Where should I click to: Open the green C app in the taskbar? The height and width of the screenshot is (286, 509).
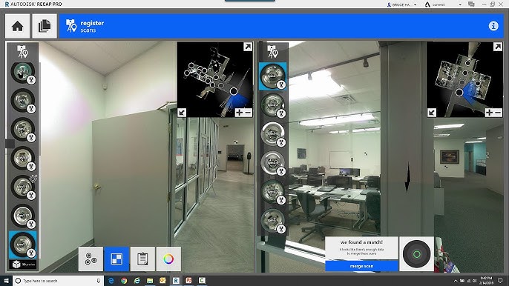pos(202,281)
